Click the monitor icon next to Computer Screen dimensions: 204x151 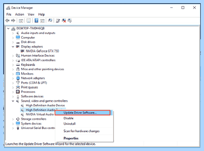point(18,37)
